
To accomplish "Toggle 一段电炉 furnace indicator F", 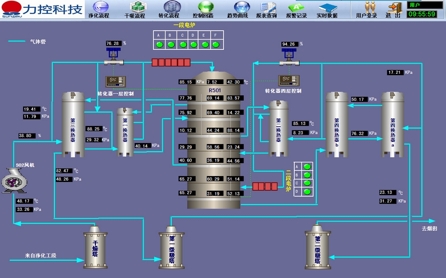I will click(216, 44).
